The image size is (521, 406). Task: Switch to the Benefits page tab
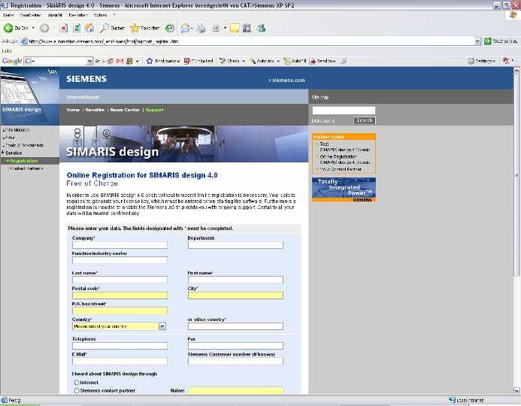click(x=95, y=110)
